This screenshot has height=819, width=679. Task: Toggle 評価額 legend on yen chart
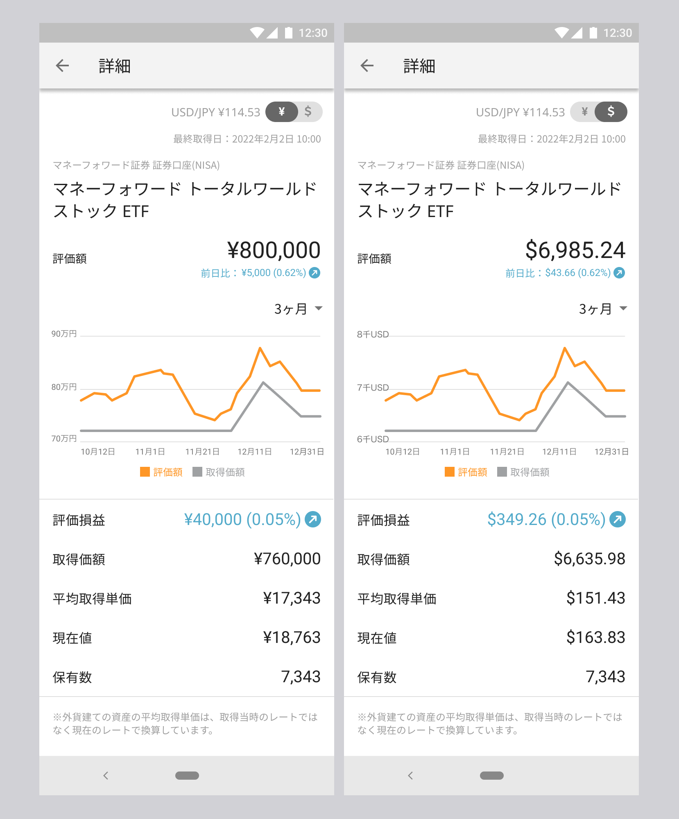tap(161, 472)
